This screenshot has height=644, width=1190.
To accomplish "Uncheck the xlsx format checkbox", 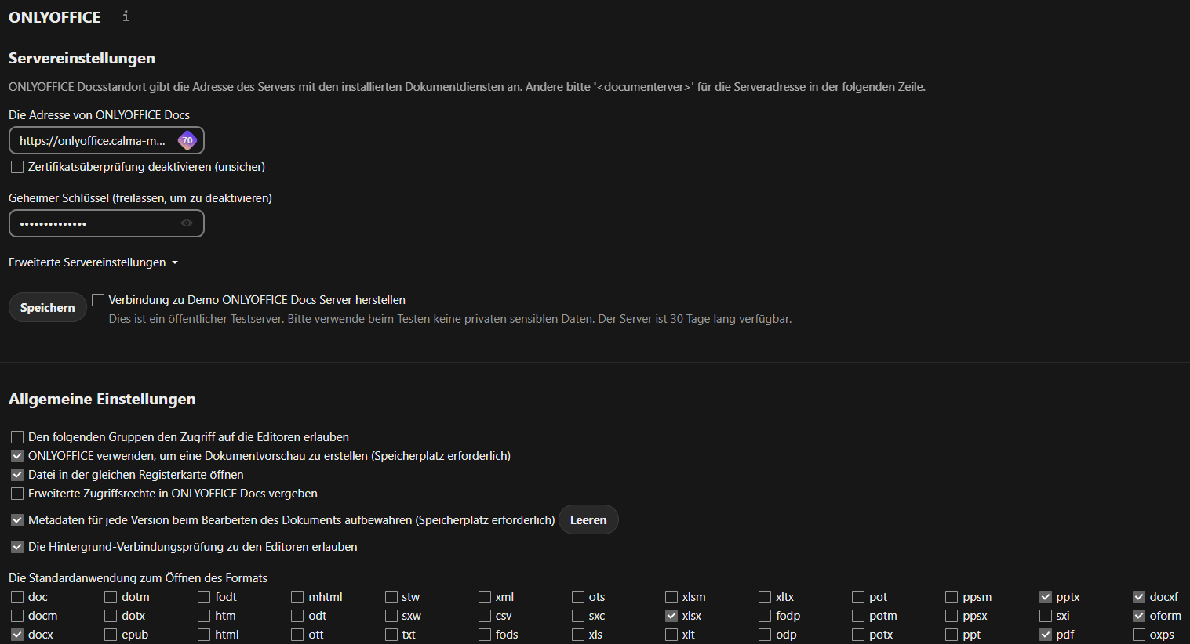I will (671, 616).
